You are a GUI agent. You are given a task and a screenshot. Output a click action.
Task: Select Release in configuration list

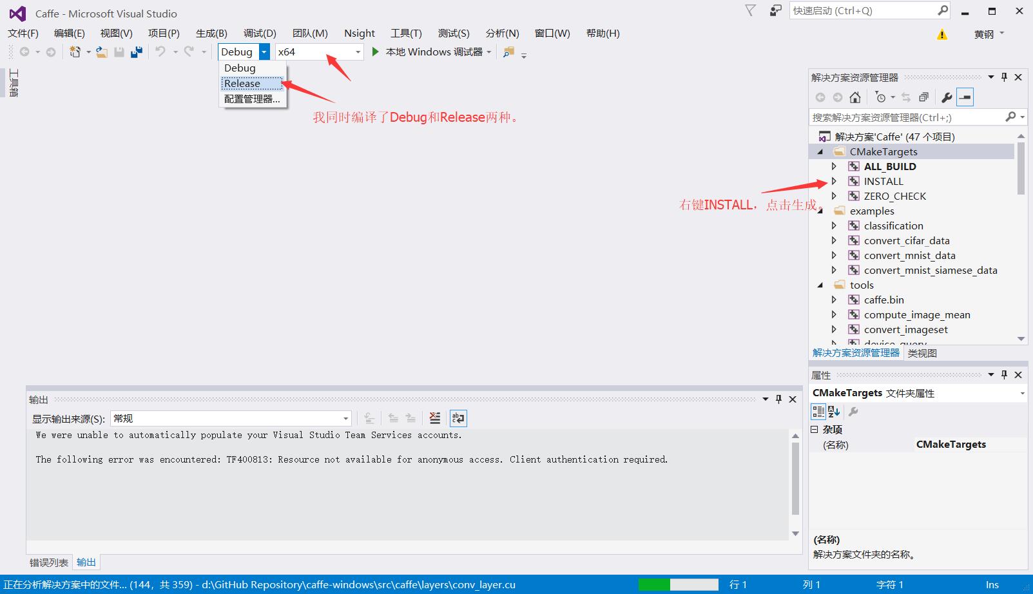(x=252, y=83)
